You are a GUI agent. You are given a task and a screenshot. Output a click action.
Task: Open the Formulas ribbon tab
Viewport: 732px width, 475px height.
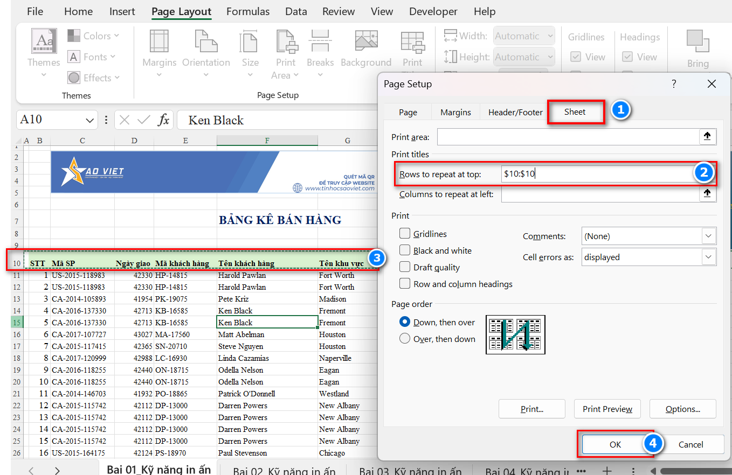point(248,11)
